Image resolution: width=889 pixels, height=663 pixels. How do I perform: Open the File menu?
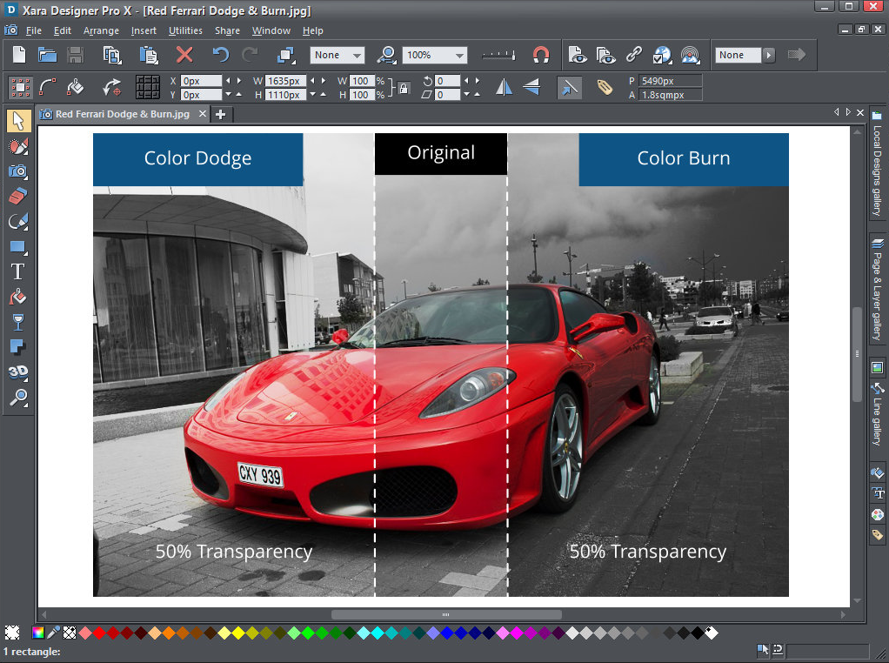(x=33, y=30)
